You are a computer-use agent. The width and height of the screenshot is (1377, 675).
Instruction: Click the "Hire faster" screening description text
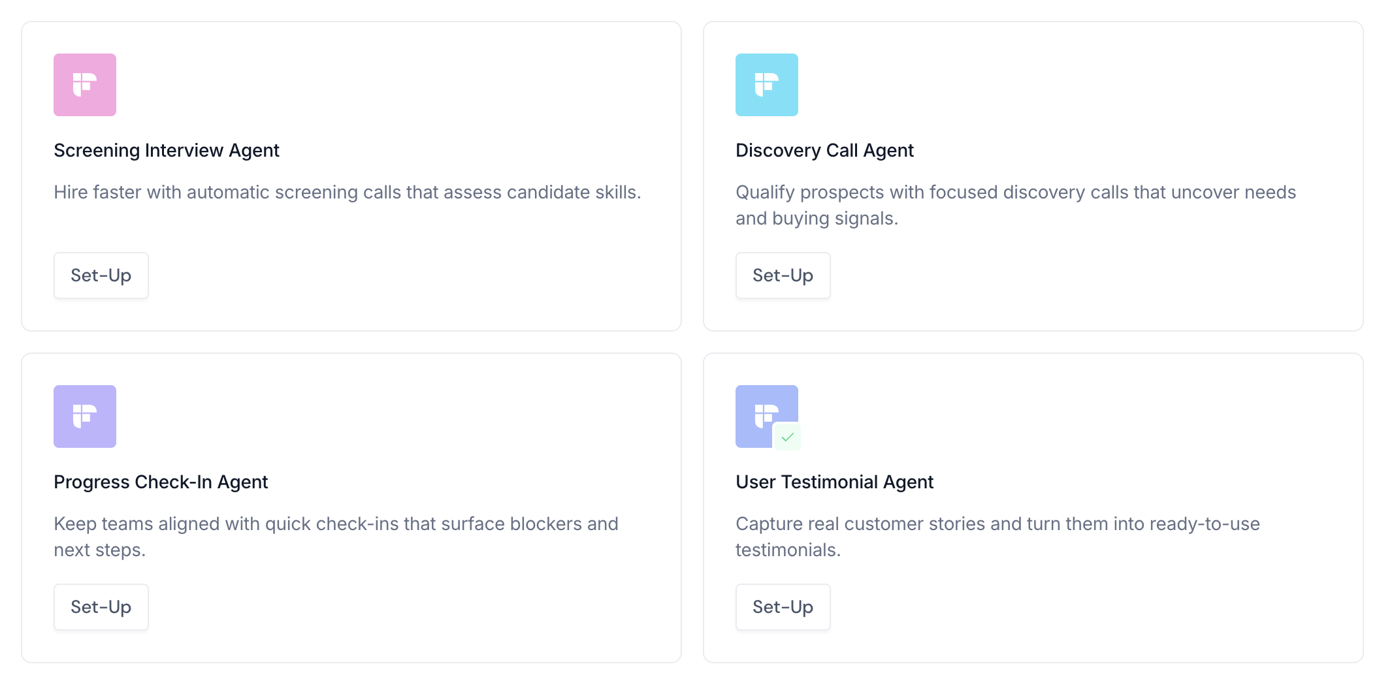347,193
